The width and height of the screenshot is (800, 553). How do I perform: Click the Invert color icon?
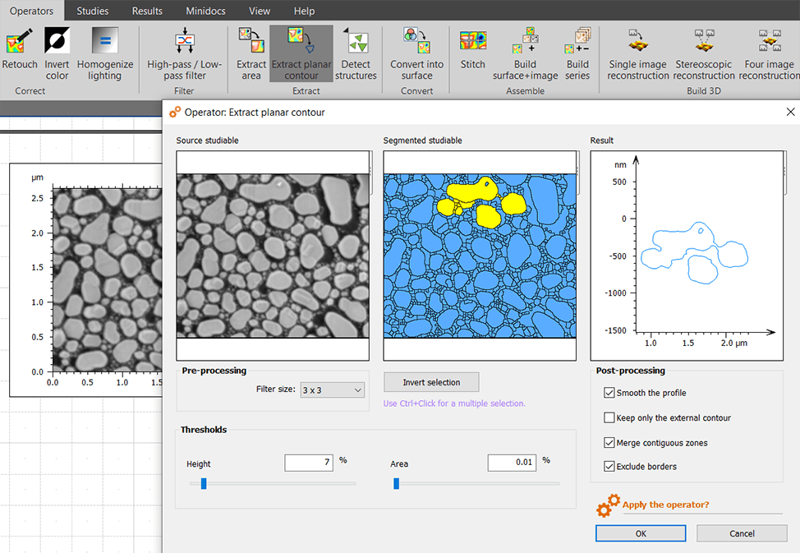(57, 41)
